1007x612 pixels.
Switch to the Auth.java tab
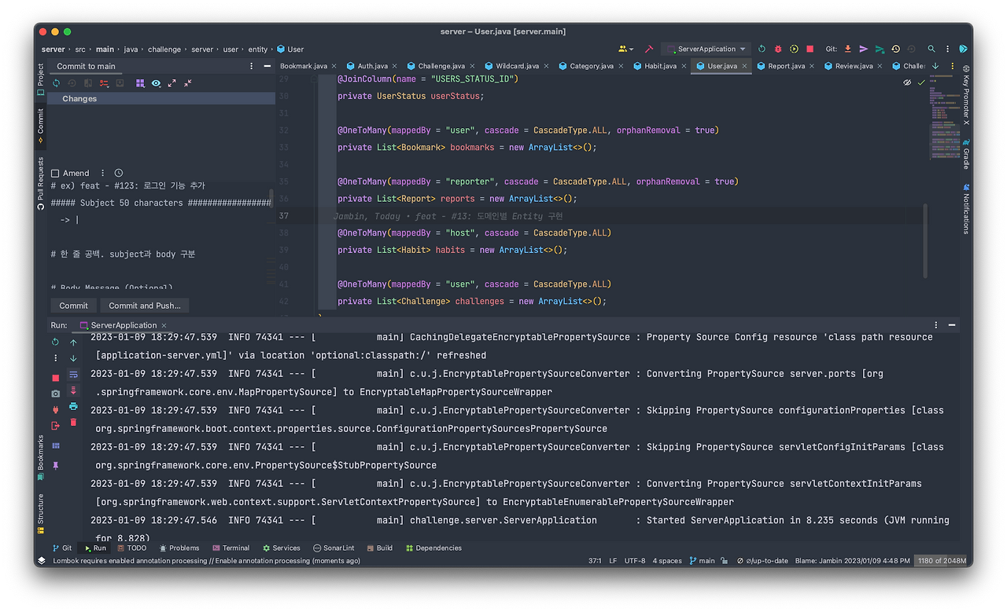pos(371,66)
